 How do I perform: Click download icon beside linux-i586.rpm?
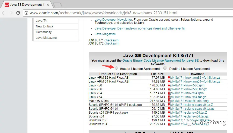click(169, 85)
